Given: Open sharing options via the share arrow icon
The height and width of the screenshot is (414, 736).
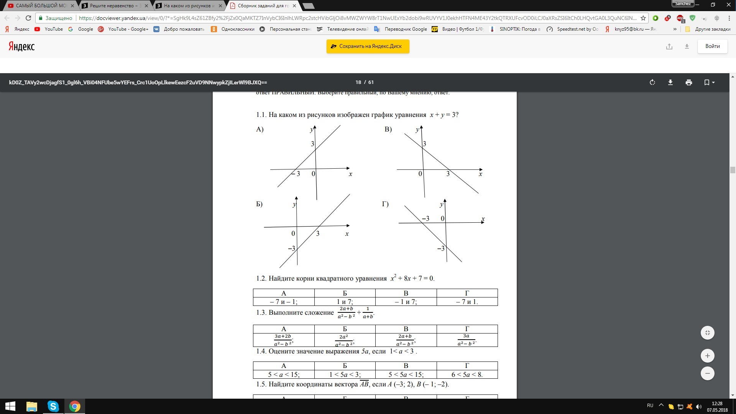Looking at the screenshot, I should (669, 46).
